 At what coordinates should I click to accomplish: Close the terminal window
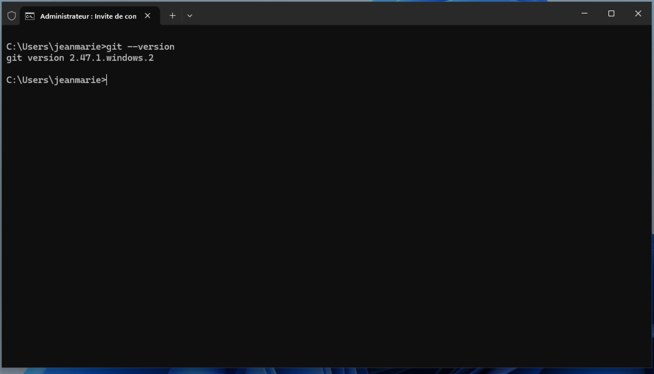point(638,14)
